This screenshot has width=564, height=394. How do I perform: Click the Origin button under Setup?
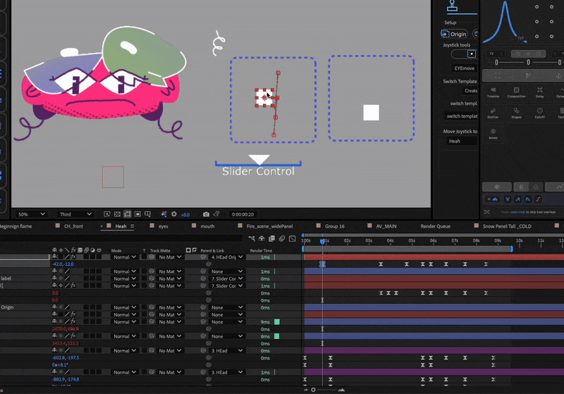pos(454,34)
